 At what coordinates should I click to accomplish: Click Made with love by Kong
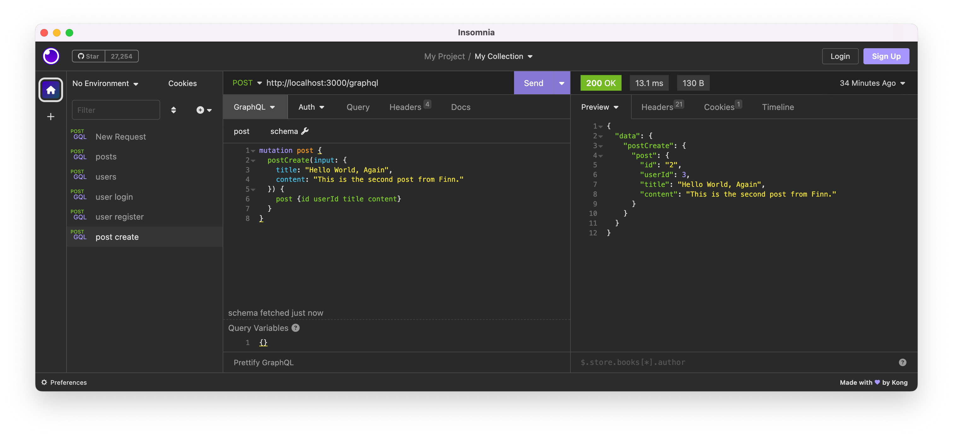point(874,382)
